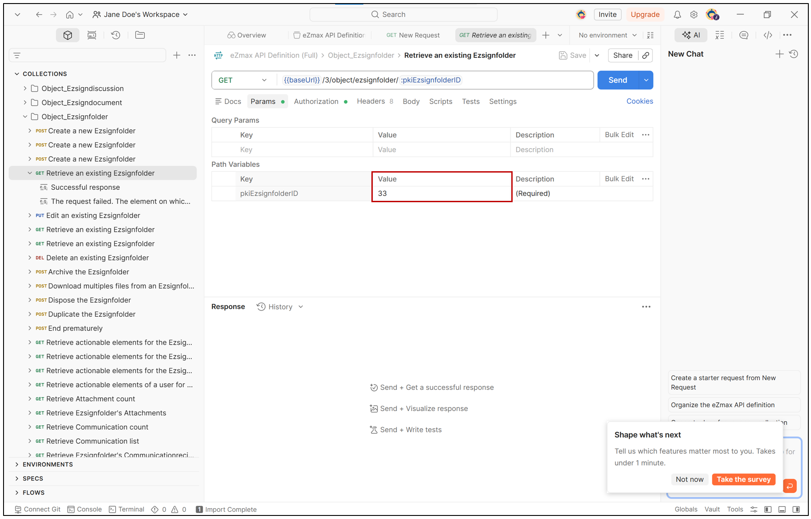811x519 pixels.
Task: Open the environment variables quick look icon
Action: click(650, 35)
